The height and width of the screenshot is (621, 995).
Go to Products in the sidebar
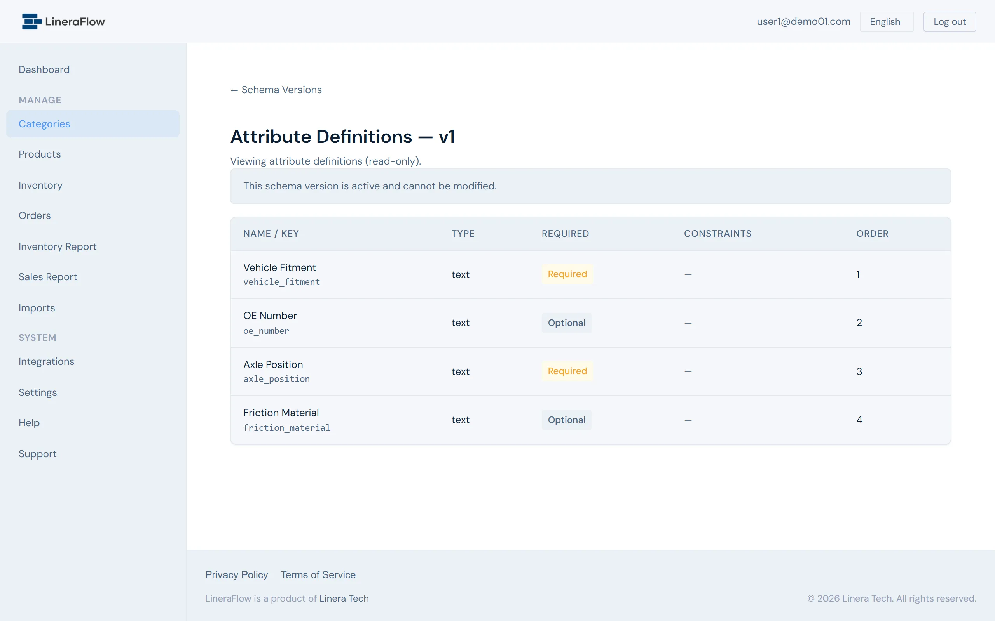[40, 154]
